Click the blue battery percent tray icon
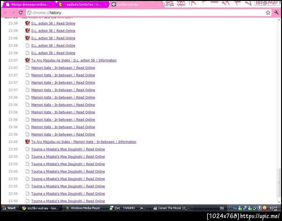 [x=235, y=208]
